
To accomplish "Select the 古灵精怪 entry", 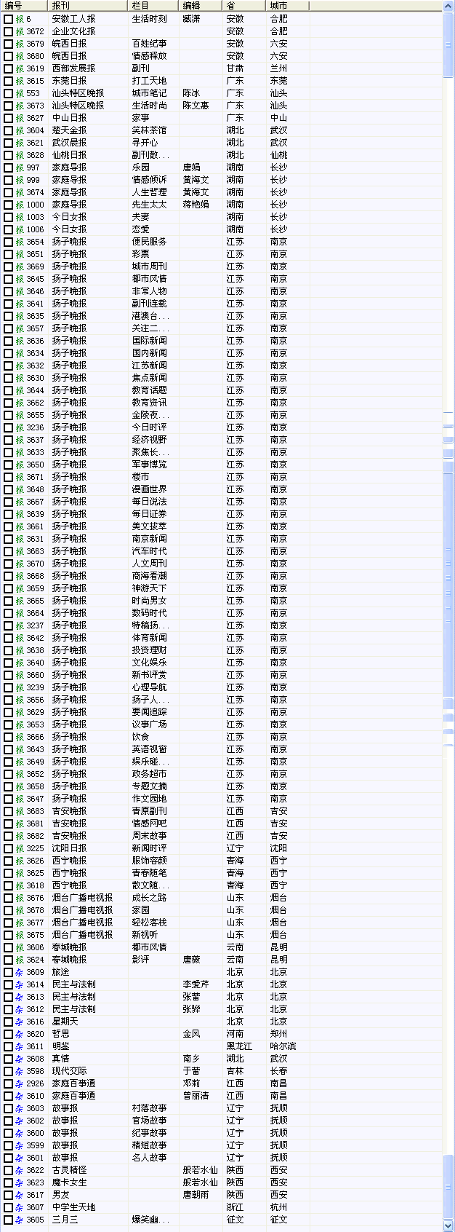I will (69, 1170).
